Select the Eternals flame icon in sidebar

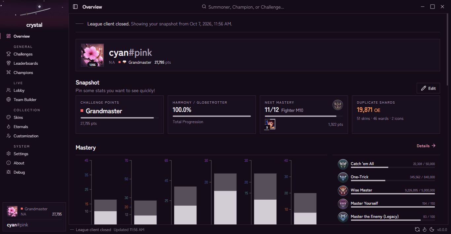click(9, 127)
